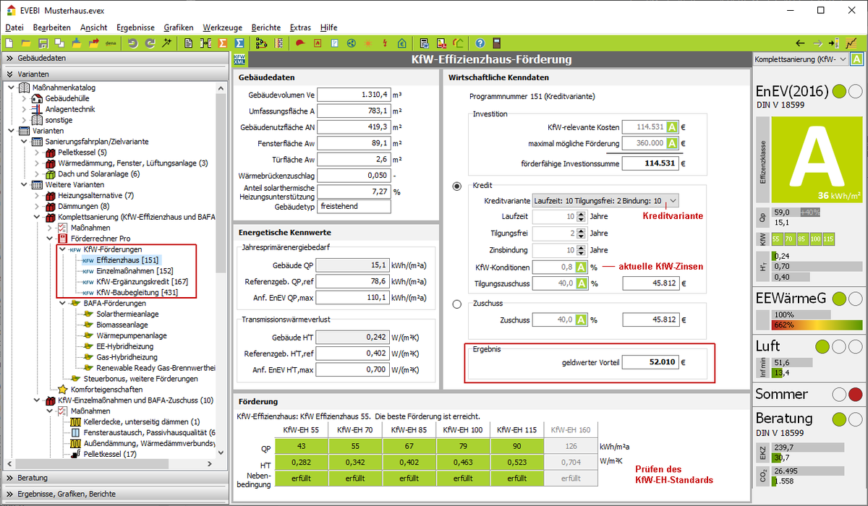Screen dimensions: 868x506
Task: Open an existing project folder
Action: [27, 43]
